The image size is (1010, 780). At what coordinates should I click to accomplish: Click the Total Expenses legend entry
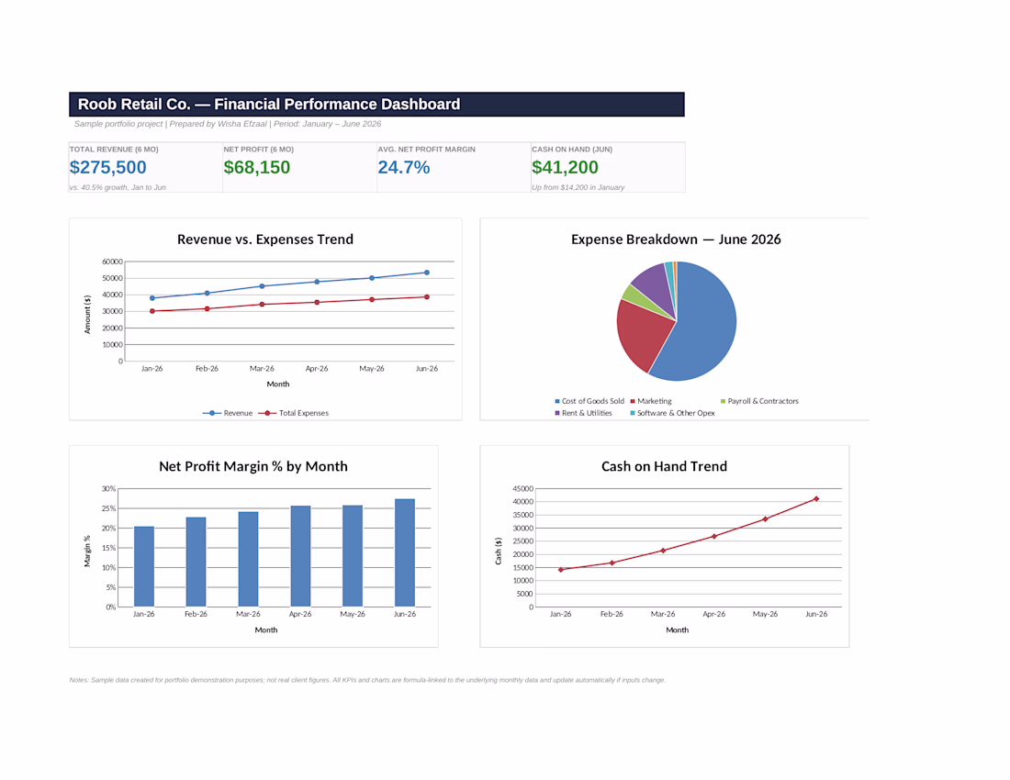pos(294,413)
